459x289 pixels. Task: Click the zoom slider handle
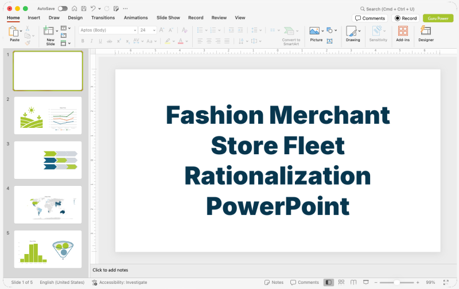pos(396,282)
